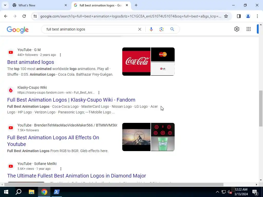263x197 pixels.
Task: Open the red circles effect thumbnail
Action: (x=163, y=130)
